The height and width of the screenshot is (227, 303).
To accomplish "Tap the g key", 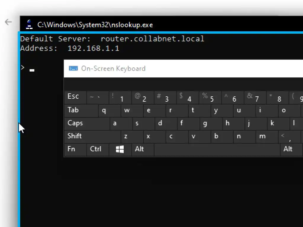I will pos(211,123).
